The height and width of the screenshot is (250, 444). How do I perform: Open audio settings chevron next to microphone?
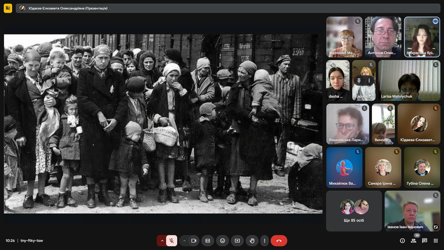[x=162, y=241]
